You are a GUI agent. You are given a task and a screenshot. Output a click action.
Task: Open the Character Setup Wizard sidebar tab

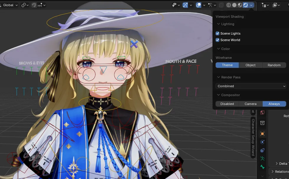tap(253, 137)
